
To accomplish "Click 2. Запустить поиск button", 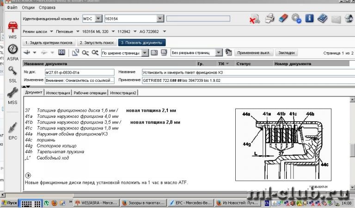I will click(x=97, y=43).
